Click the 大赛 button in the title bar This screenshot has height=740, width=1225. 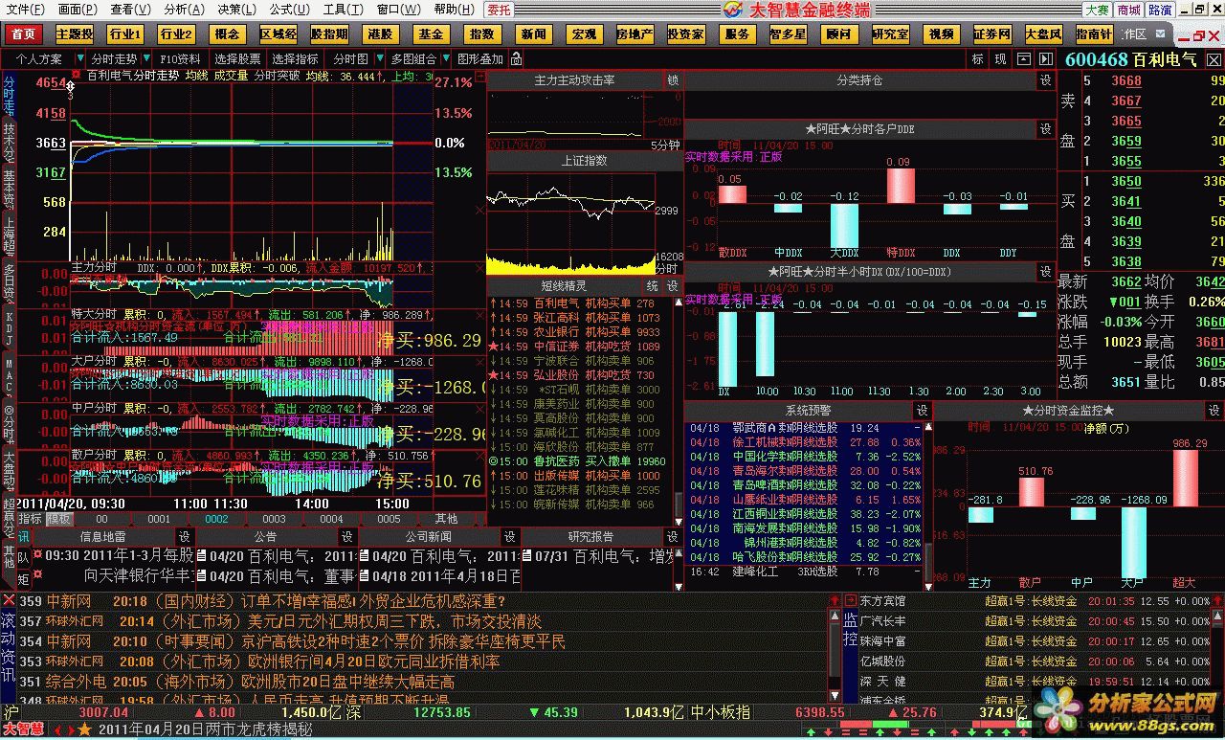1097,10
